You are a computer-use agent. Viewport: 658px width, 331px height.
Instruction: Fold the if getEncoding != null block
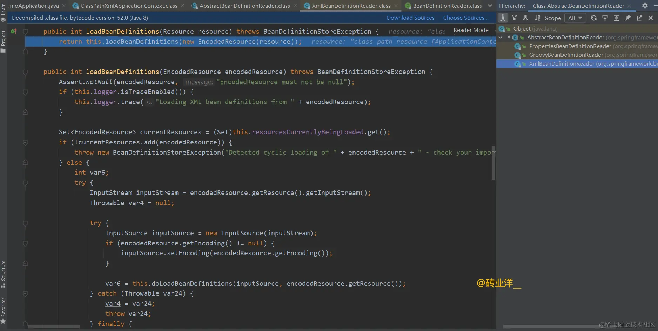tap(25, 243)
